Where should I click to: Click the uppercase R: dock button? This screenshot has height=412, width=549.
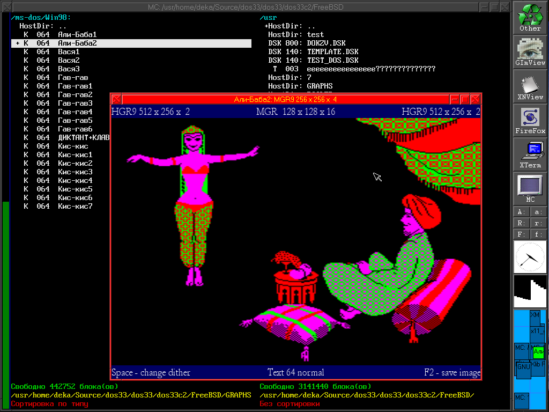pyautogui.click(x=521, y=223)
